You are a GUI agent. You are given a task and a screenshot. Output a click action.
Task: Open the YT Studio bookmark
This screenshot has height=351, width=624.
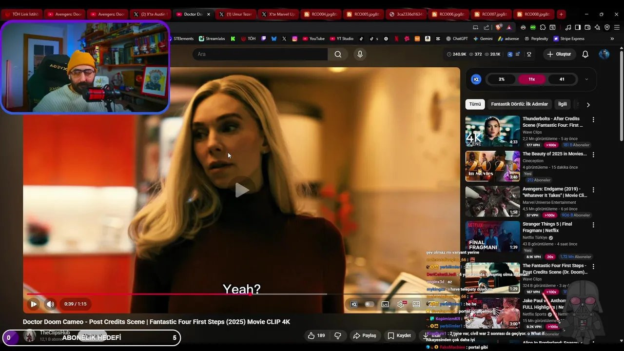[342, 39]
